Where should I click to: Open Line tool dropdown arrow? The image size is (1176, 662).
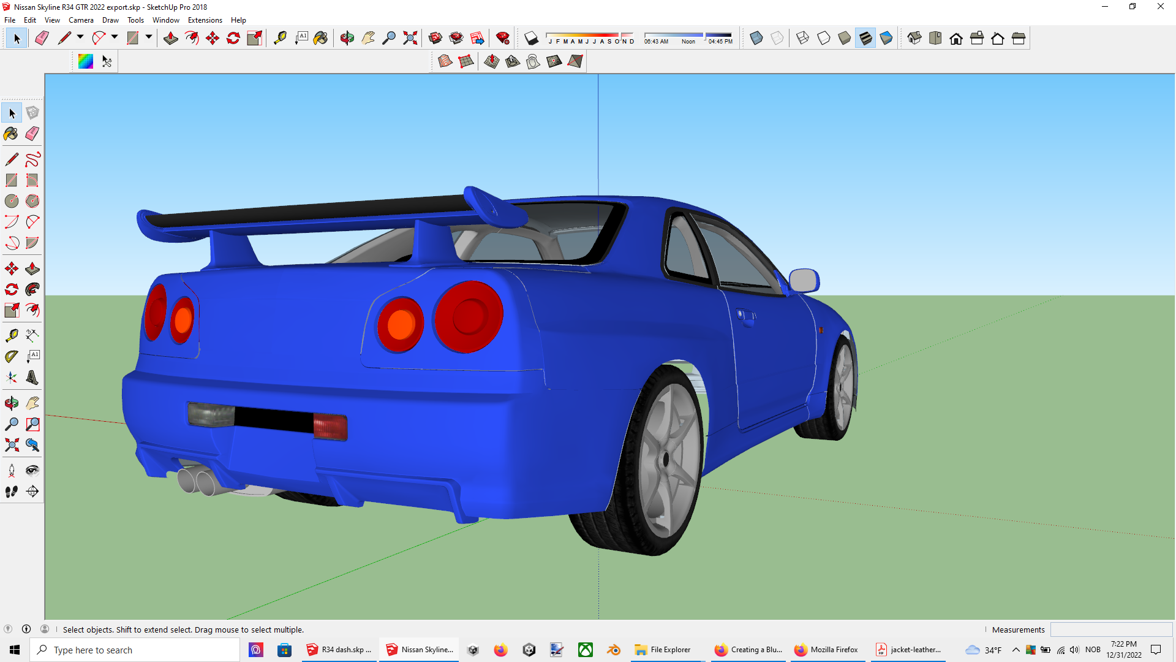(x=80, y=37)
